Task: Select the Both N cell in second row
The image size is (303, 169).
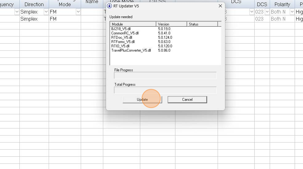Action: click(x=282, y=19)
